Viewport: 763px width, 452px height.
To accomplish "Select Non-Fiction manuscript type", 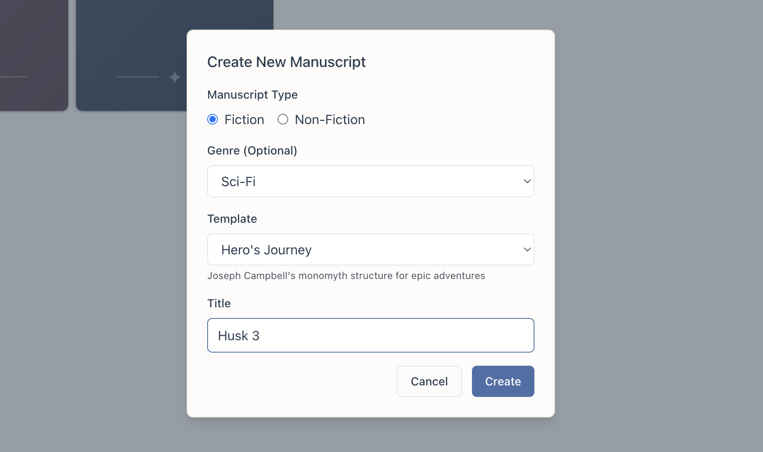I will (x=283, y=119).
